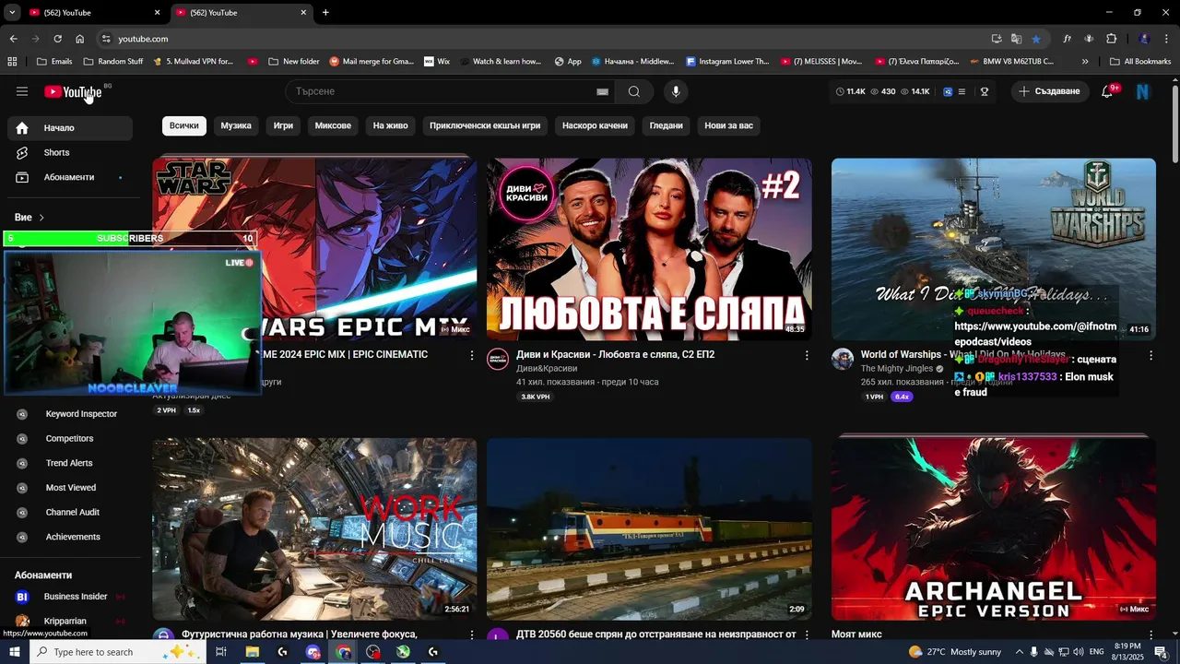Open the Windows notification center
The width and height of the screenshot is (1180, 664).
coord(1161,652)
